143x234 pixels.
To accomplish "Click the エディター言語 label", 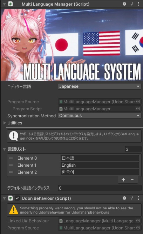I will point(19,87).
